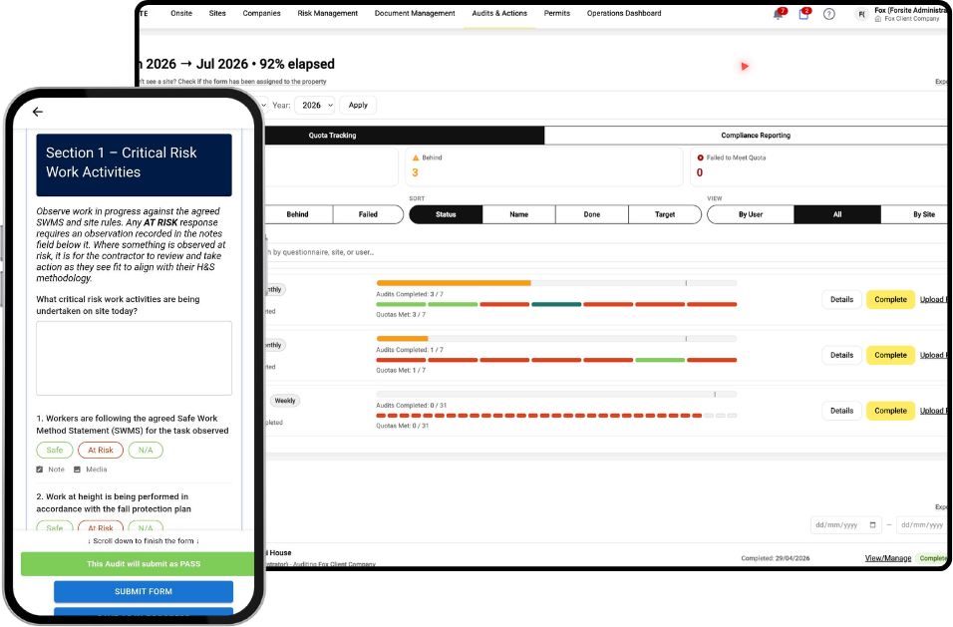This screenshot has height=627, width=953.
Task: Open Details for the 0 / 31 audits row
Action: [x=841, y=412]
